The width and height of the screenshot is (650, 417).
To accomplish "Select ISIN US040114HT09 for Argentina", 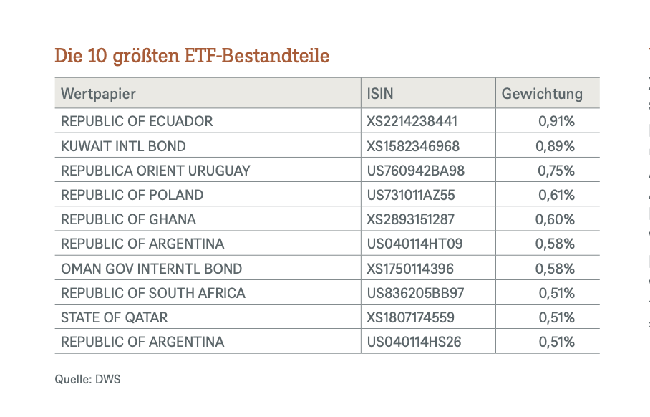I will (x=414, y=244).
